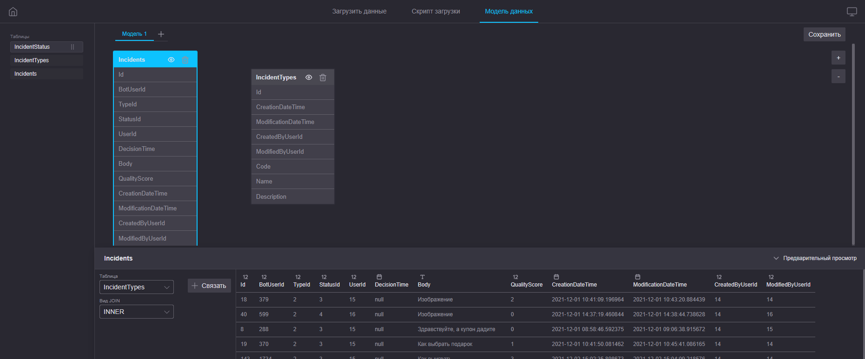
Task: Open the Таблица dropdown showing IncidentTypes
Action: pos(137,287)
